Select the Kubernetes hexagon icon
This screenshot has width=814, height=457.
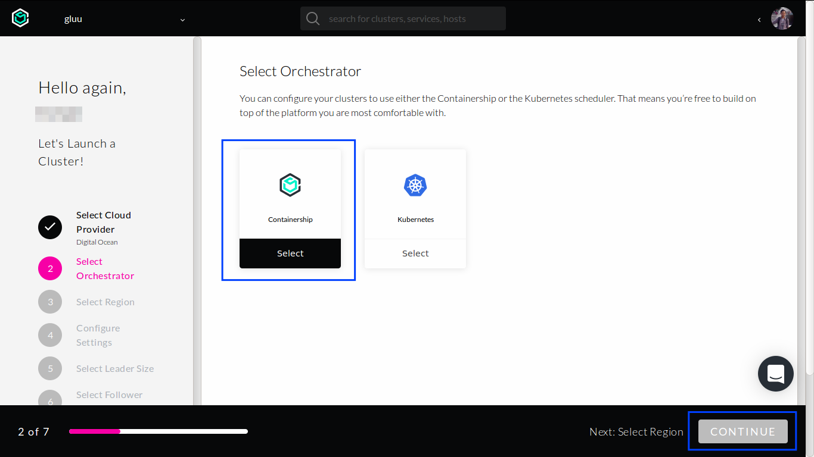[415, 185]
